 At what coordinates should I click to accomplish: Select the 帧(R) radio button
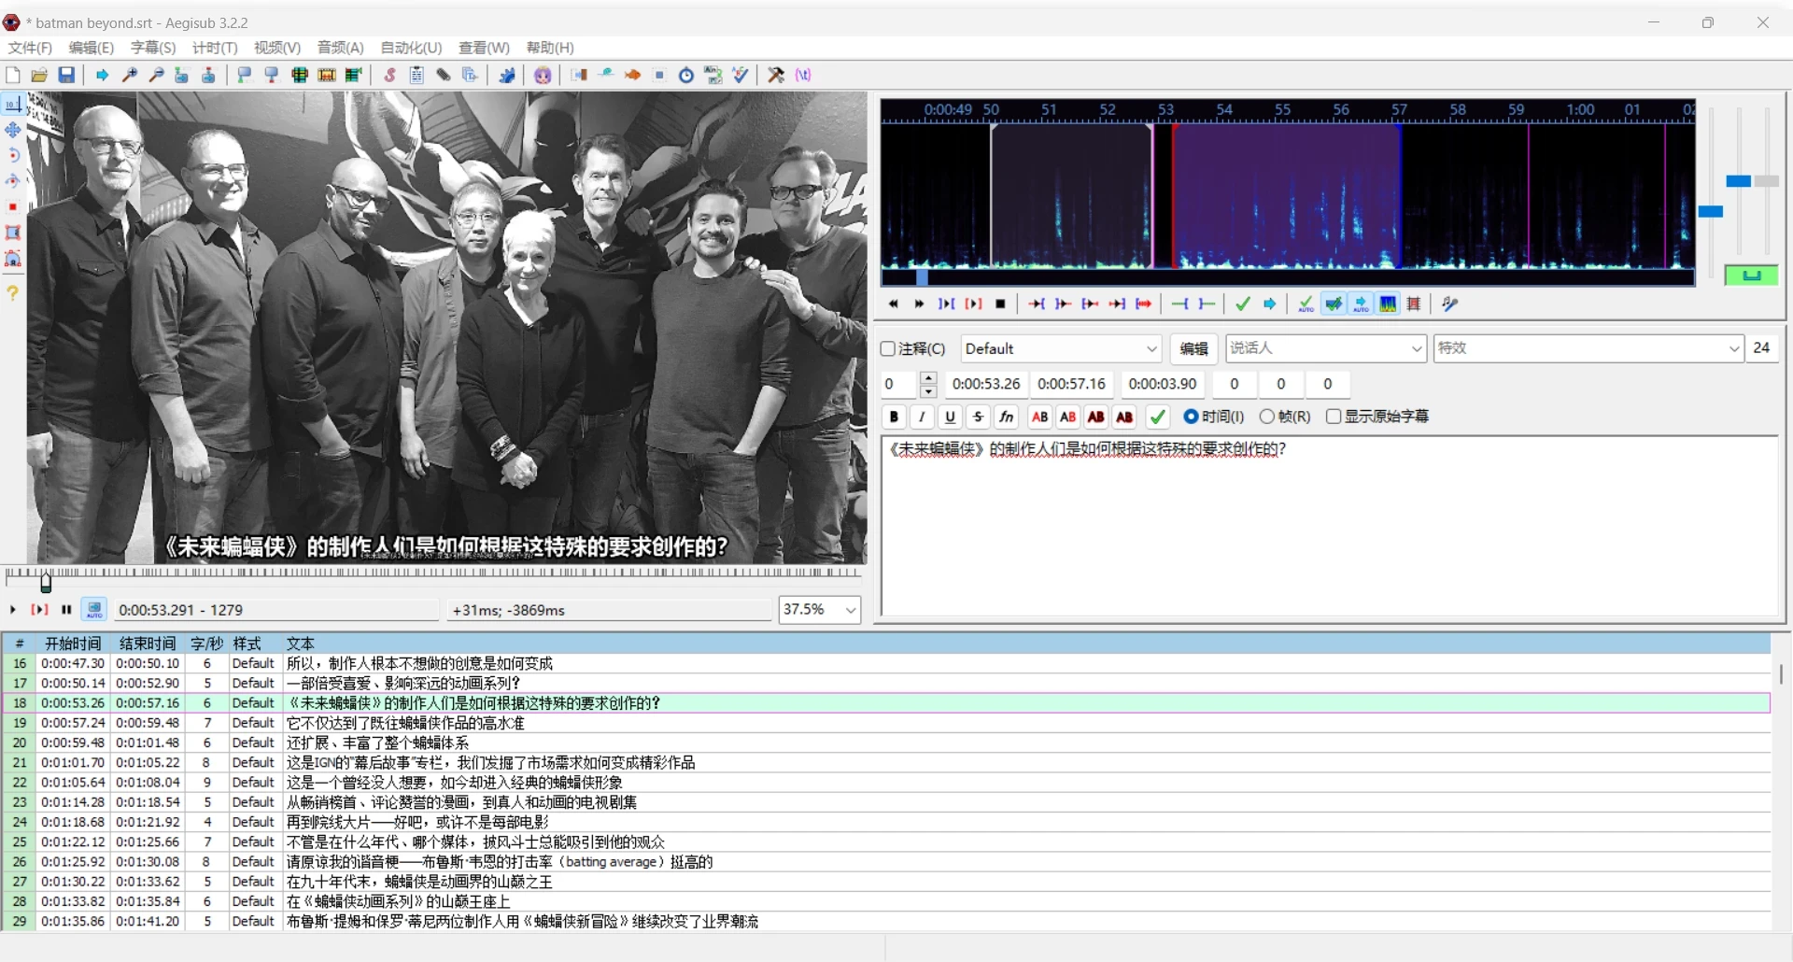click(x=1267, y=417)
